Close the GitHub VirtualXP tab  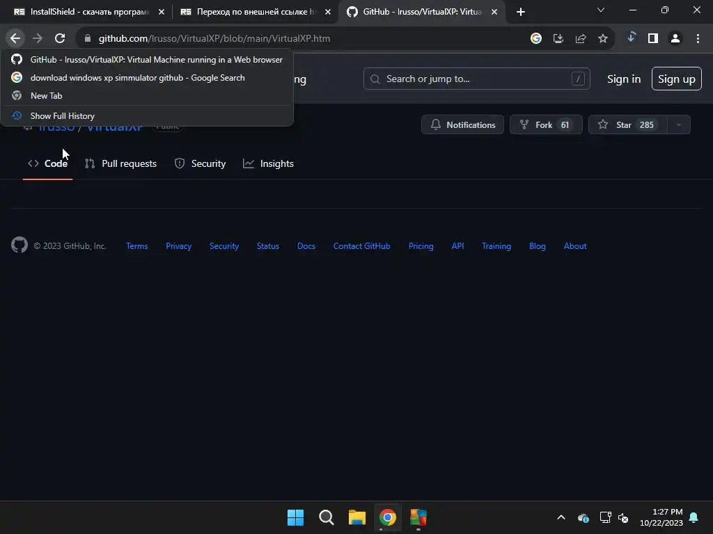494,12
